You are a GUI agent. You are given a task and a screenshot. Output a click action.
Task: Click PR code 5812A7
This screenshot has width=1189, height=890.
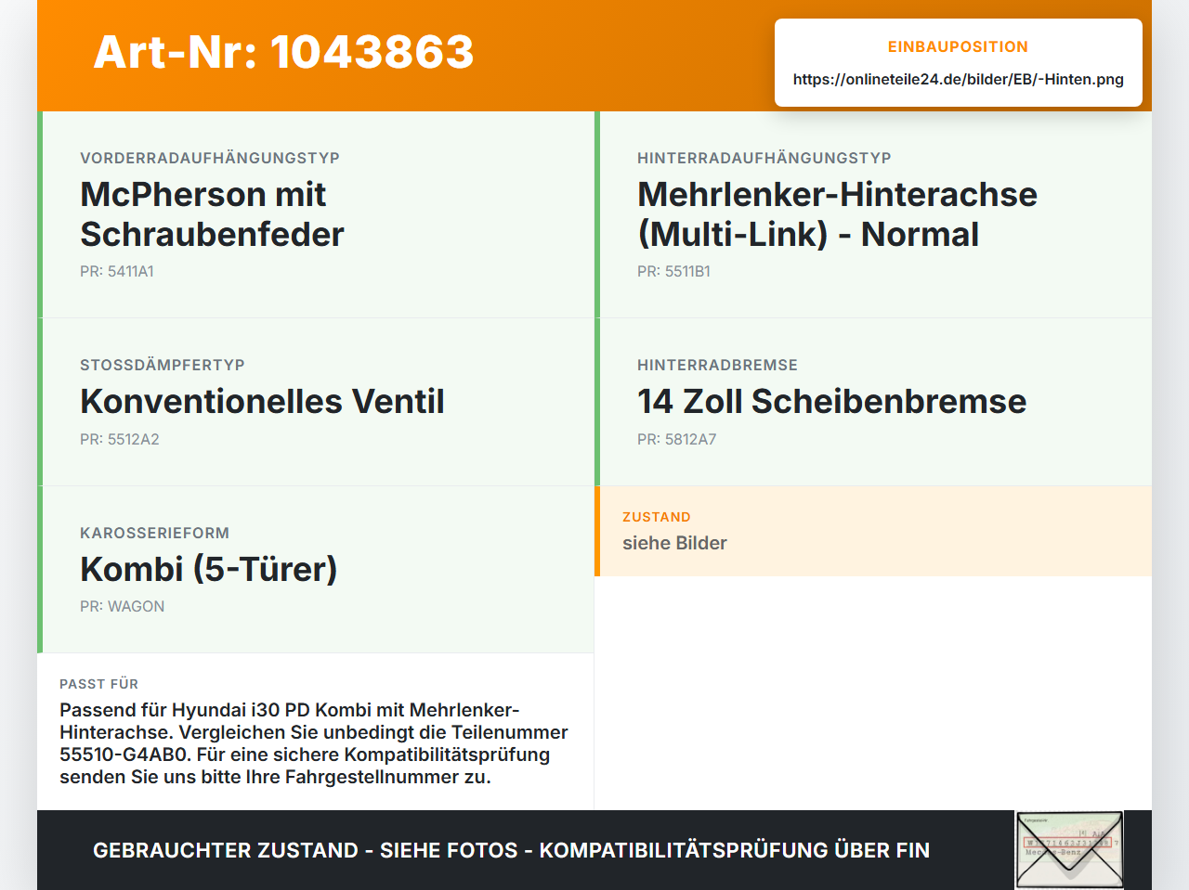tap(676, 439)
